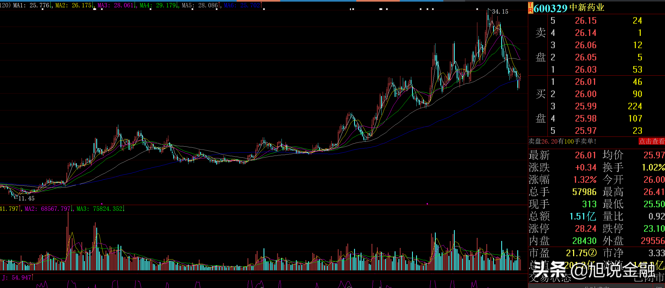Click the 均价 average price value
The width and height of the screenshot is (665, 288).
coord(654,155)
